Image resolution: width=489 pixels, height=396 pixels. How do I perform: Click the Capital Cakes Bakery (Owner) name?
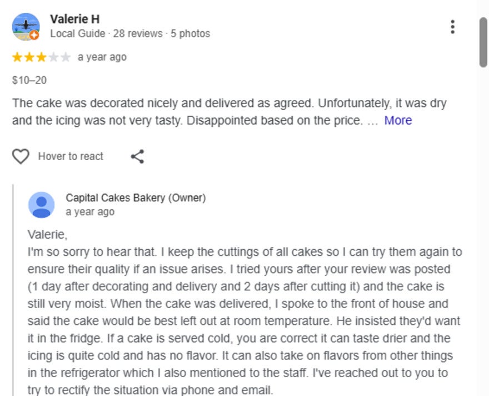click(x=136, y=198)
